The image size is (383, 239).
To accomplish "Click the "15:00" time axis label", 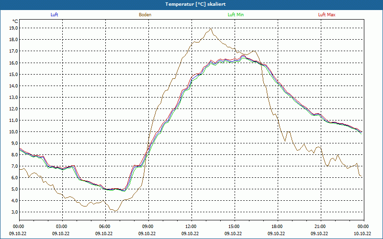I will pos(235,227).
